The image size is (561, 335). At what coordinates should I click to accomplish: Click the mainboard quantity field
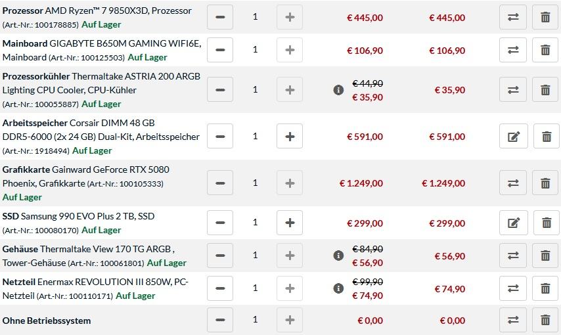[255, 50]
